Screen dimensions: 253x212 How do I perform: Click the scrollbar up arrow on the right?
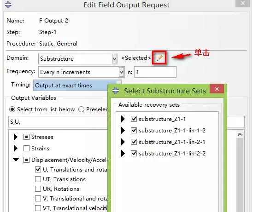(x=240, y=134)
